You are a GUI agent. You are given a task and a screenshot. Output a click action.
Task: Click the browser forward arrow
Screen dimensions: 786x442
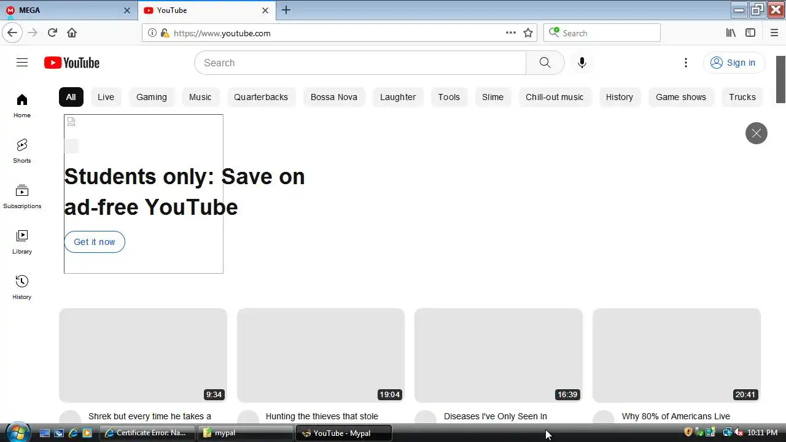tap(33, 33)
